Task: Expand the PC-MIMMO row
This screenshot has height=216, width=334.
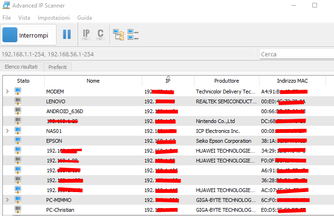Action: pyautogui.click(x=8, y=200)
